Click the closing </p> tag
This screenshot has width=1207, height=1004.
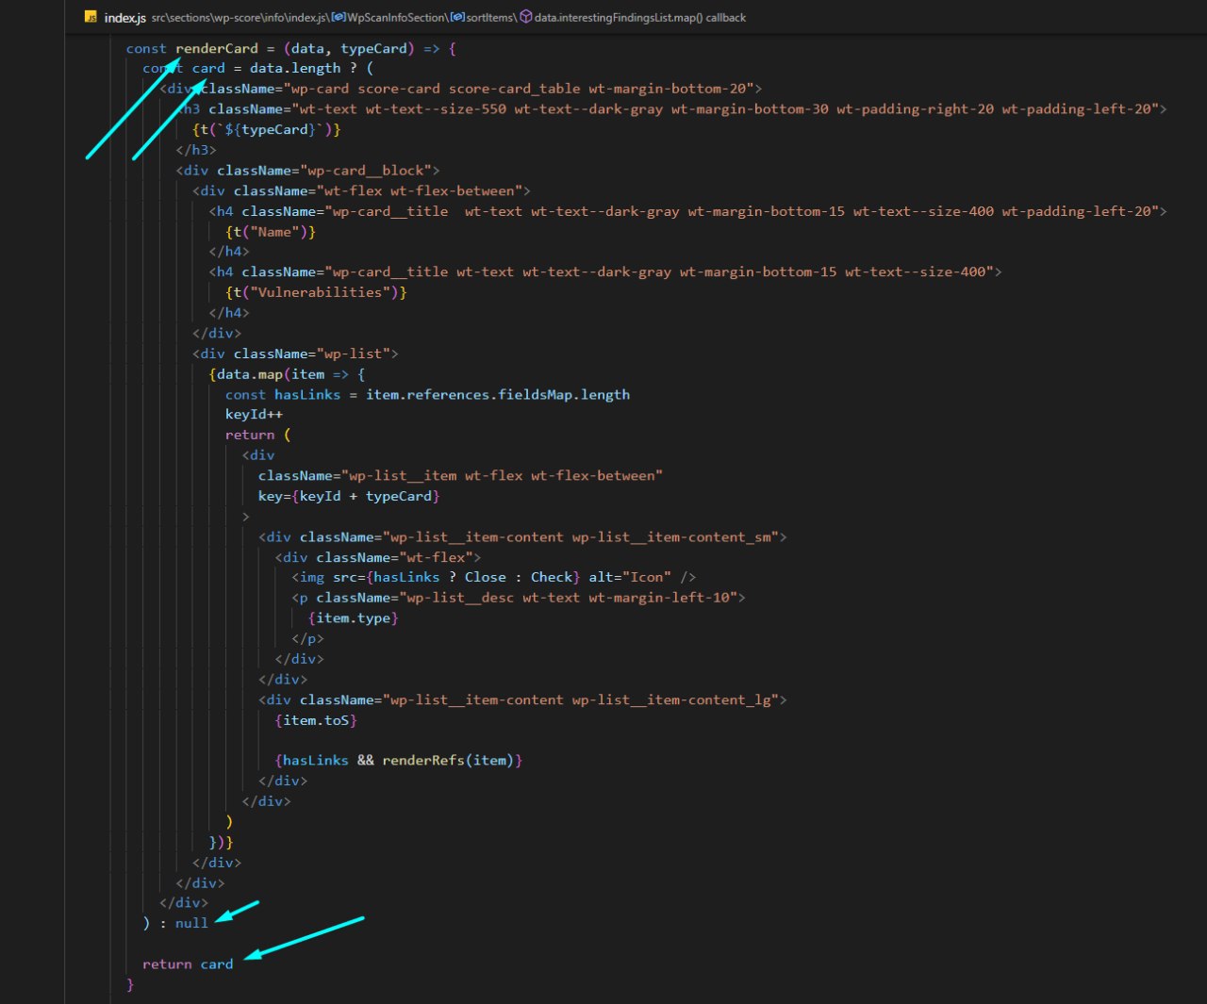click(307, 638)
